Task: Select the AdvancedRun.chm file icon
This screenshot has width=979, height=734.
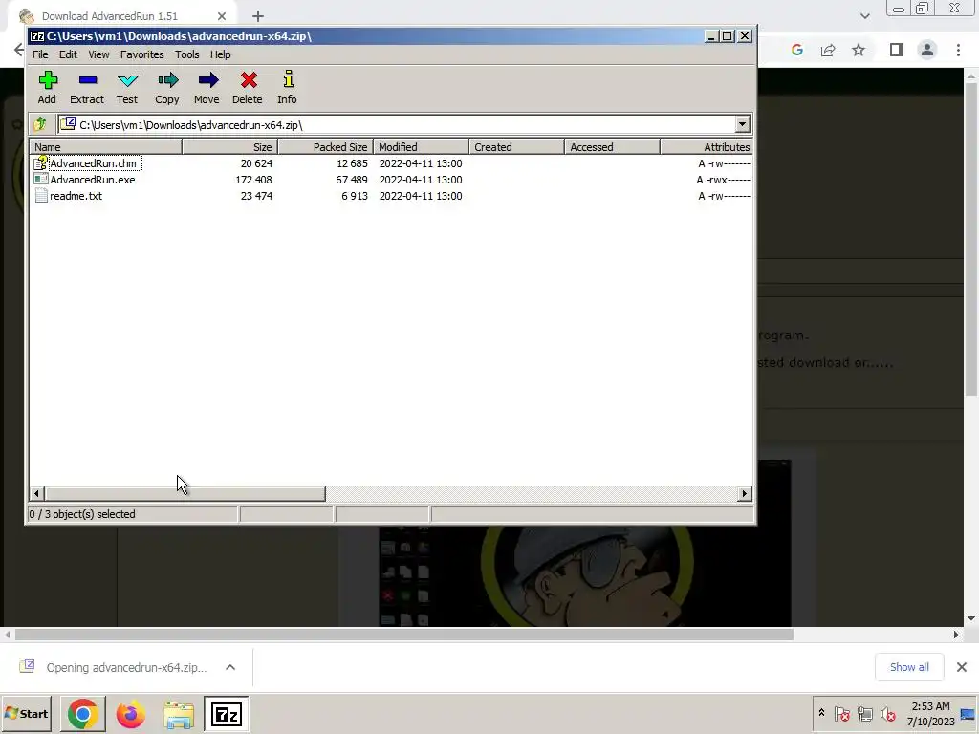Action: tap(41, 162)
